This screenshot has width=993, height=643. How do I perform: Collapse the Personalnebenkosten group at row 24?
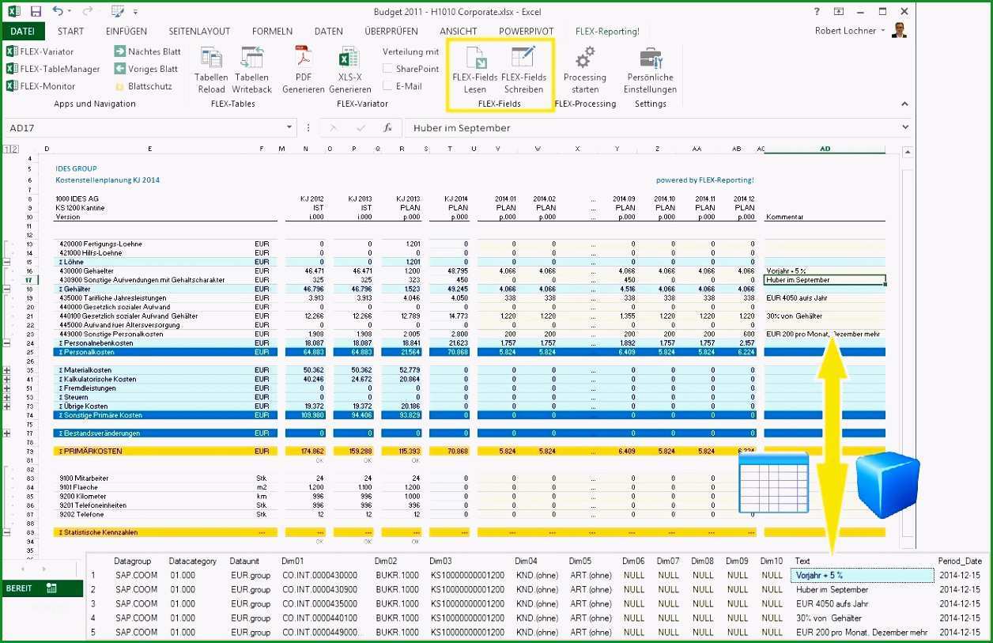(7, 343)
